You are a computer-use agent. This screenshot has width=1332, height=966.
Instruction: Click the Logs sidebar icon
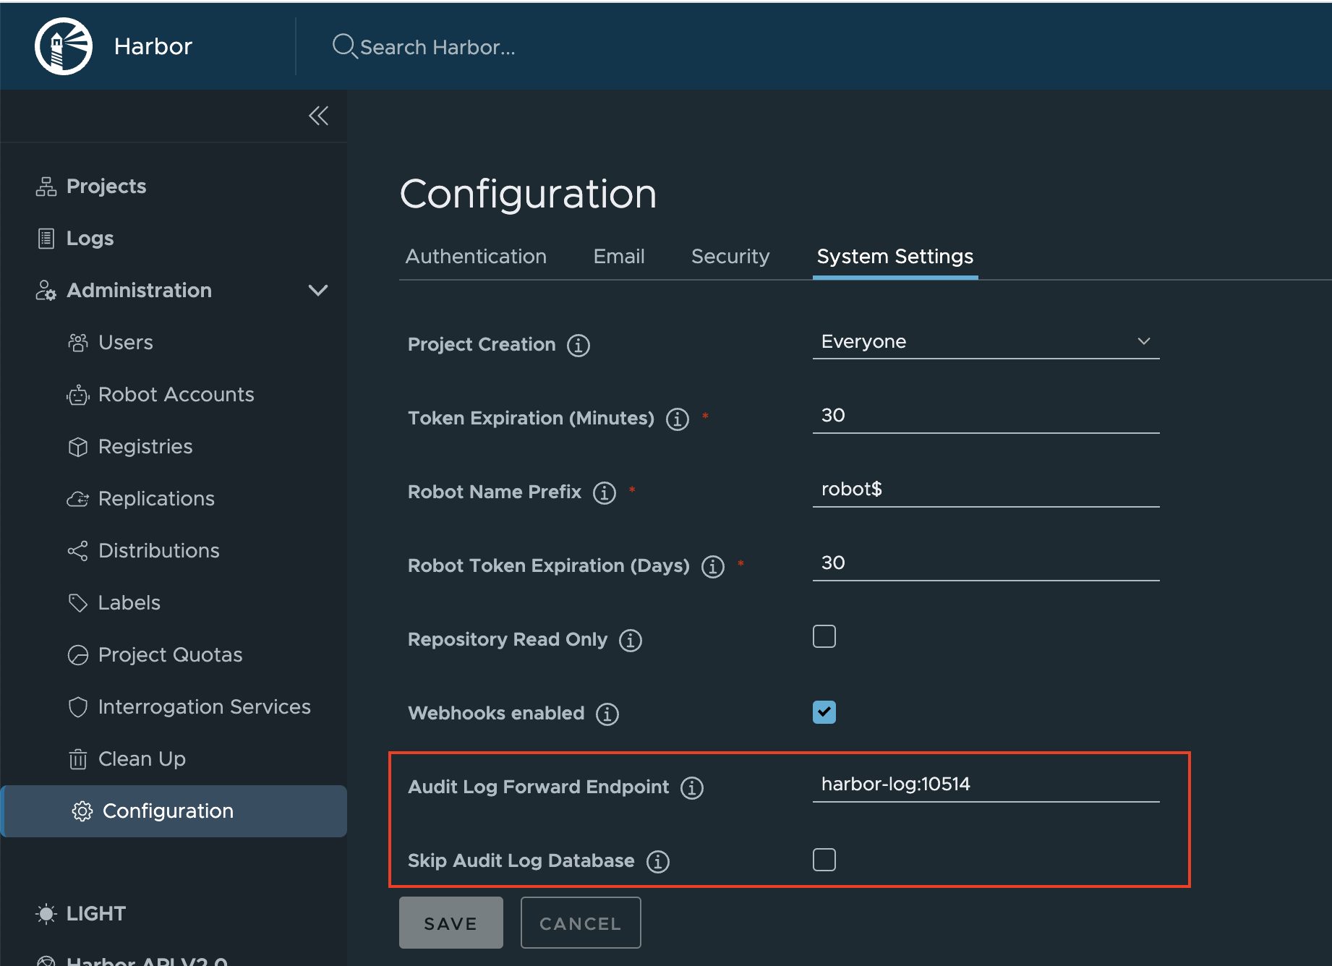click(x=45, y=238)
